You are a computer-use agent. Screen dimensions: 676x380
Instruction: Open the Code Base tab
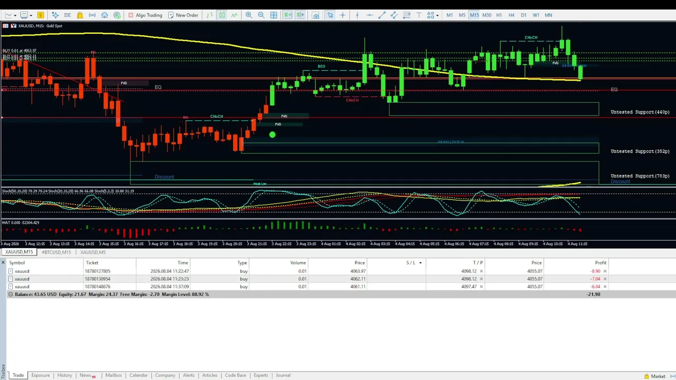pos(236,375)
